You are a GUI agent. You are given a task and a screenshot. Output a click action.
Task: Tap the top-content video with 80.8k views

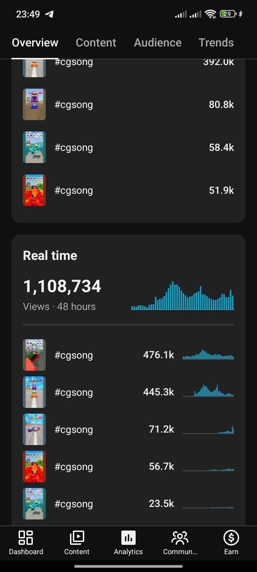point(128,104)
